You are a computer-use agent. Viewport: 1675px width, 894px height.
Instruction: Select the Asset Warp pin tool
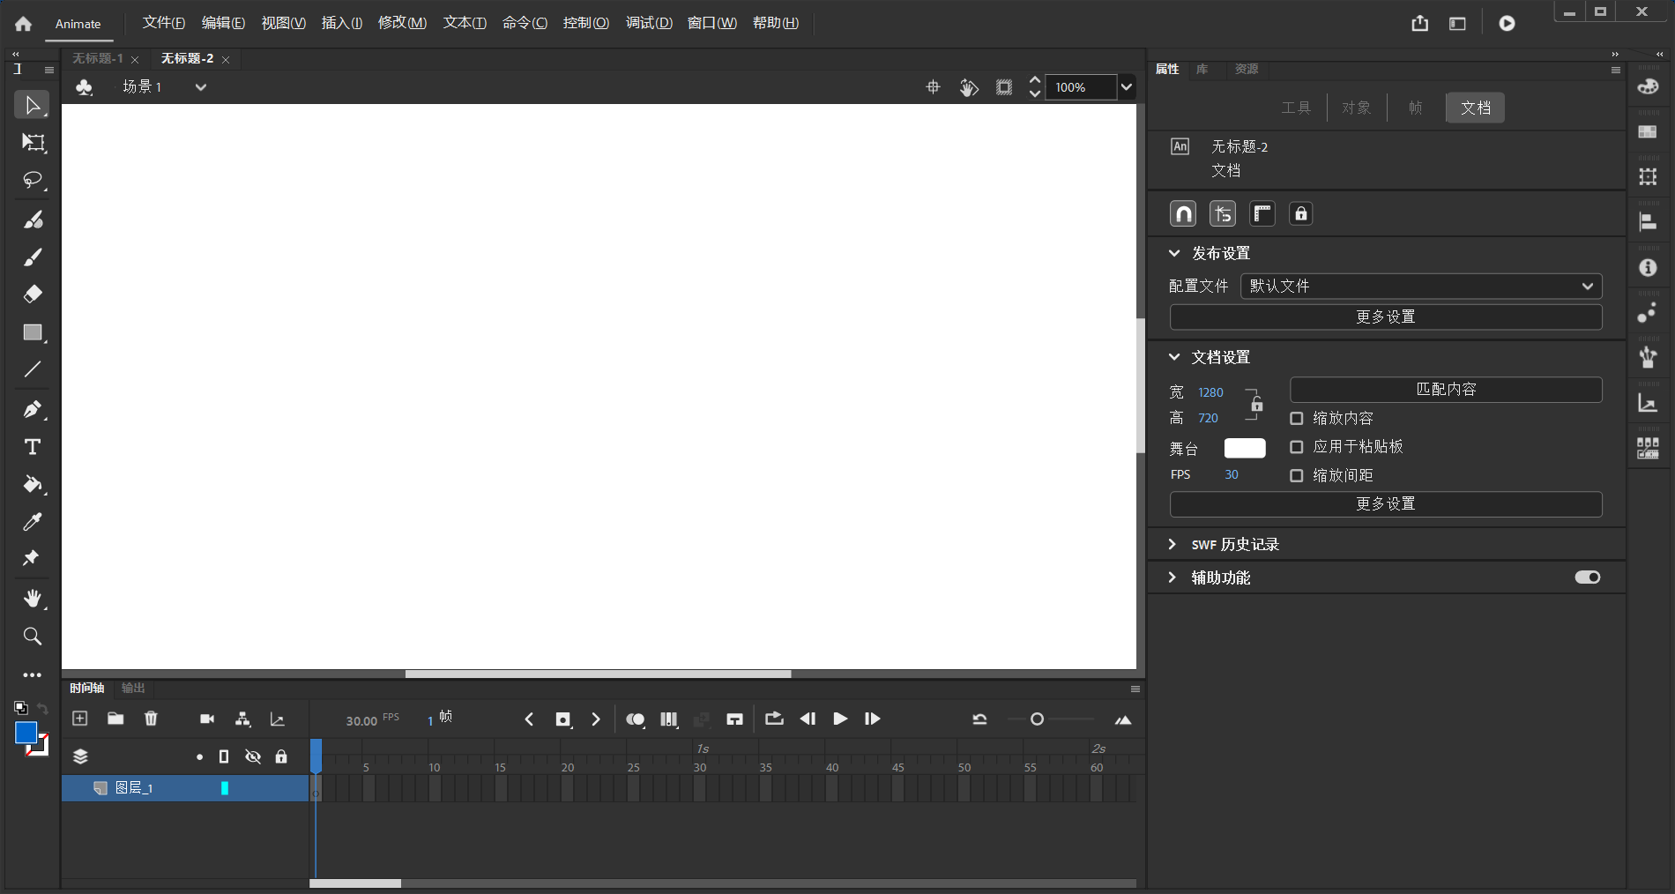(31, 558)
